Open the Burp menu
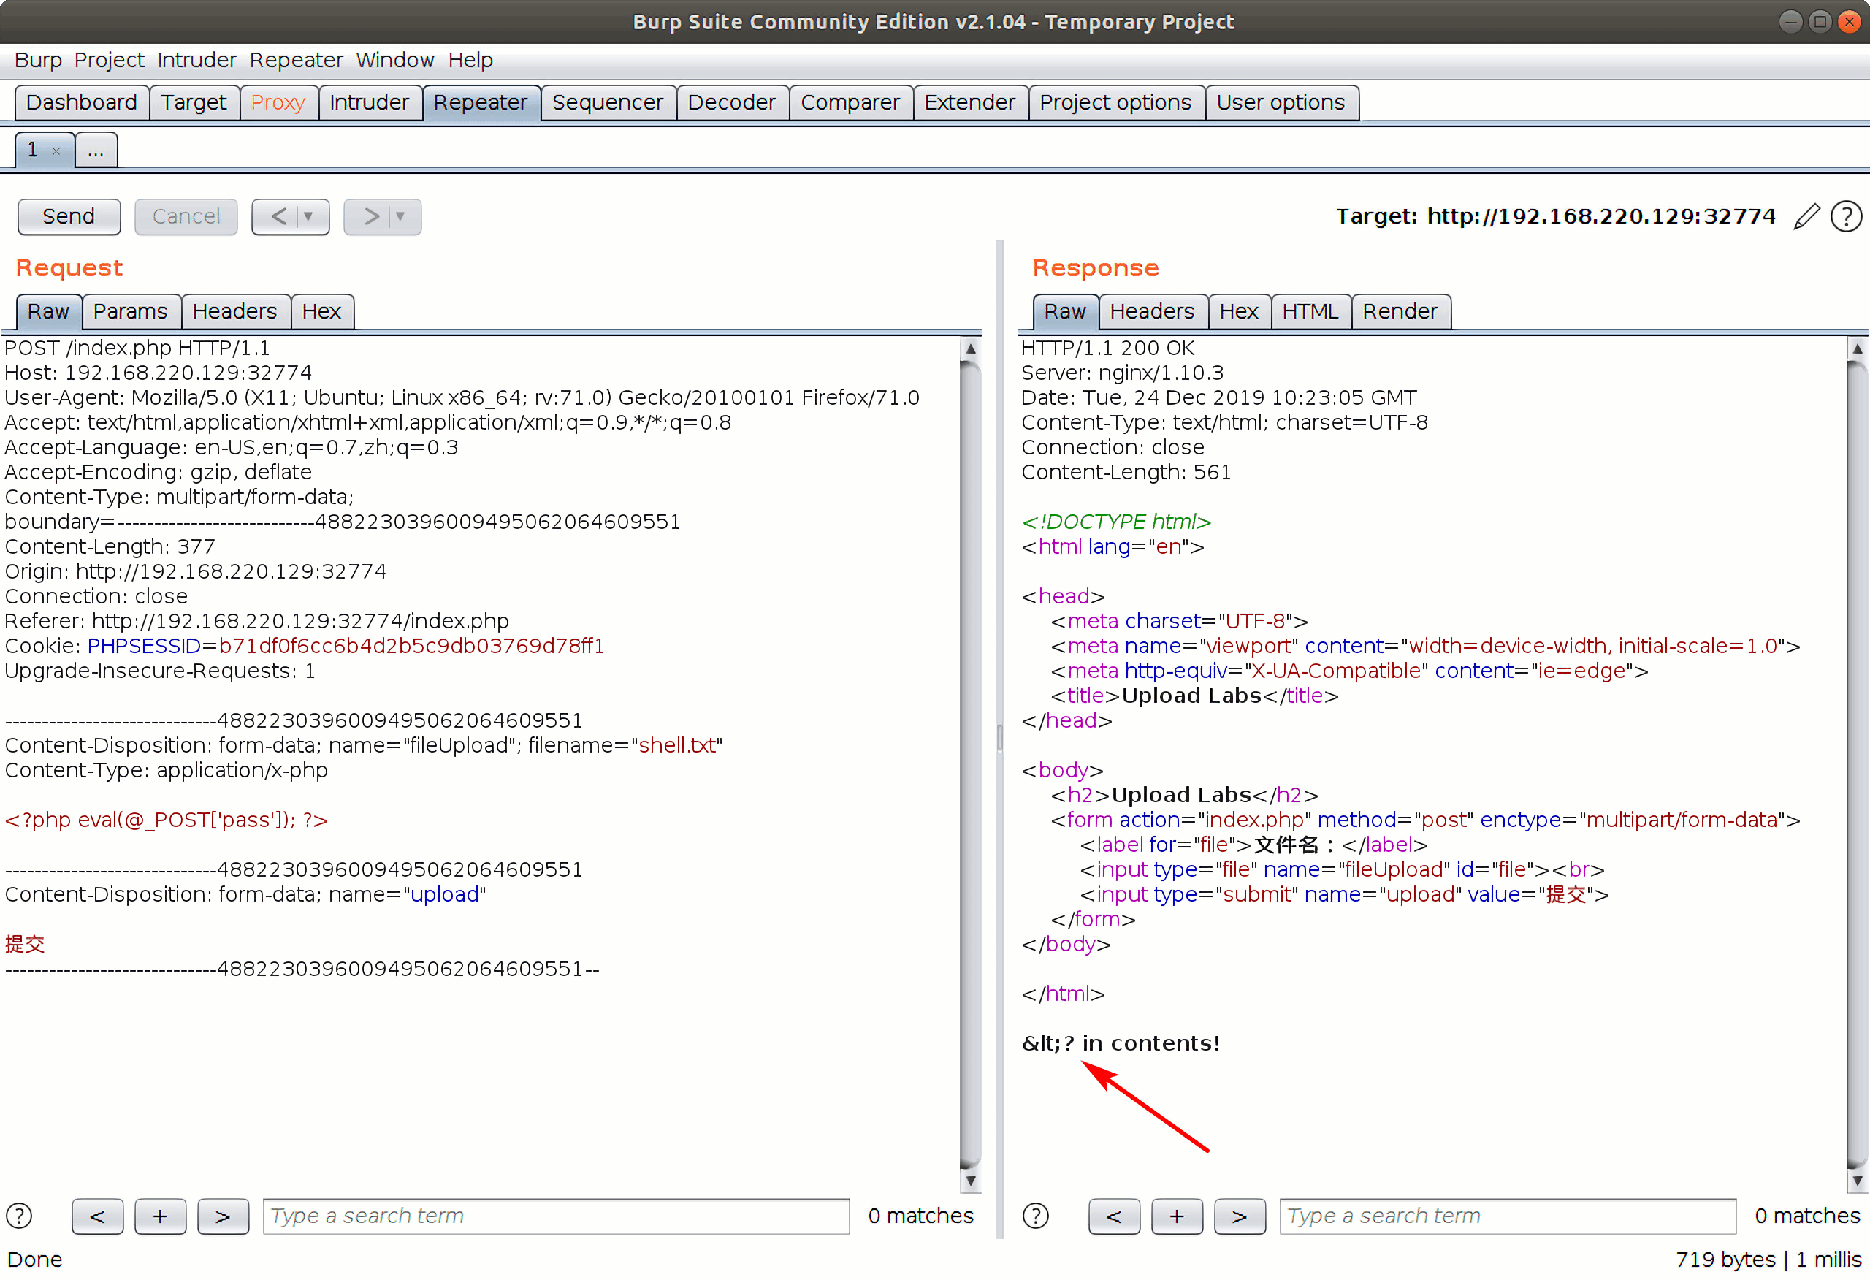The image size is (1870, 1280). pos(38,61)
